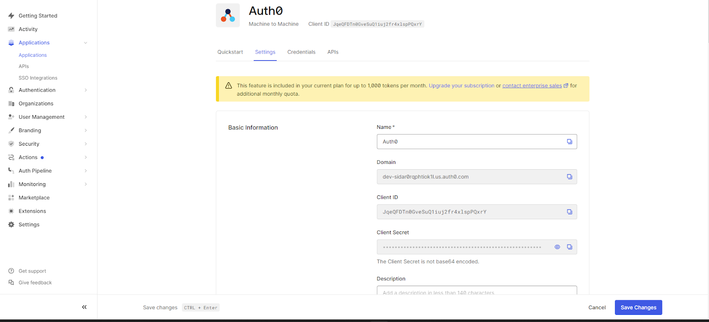The image size is (709, 322).
Task: Open APIs sub-item in sidebar
Action: click(x=24, y=66)
